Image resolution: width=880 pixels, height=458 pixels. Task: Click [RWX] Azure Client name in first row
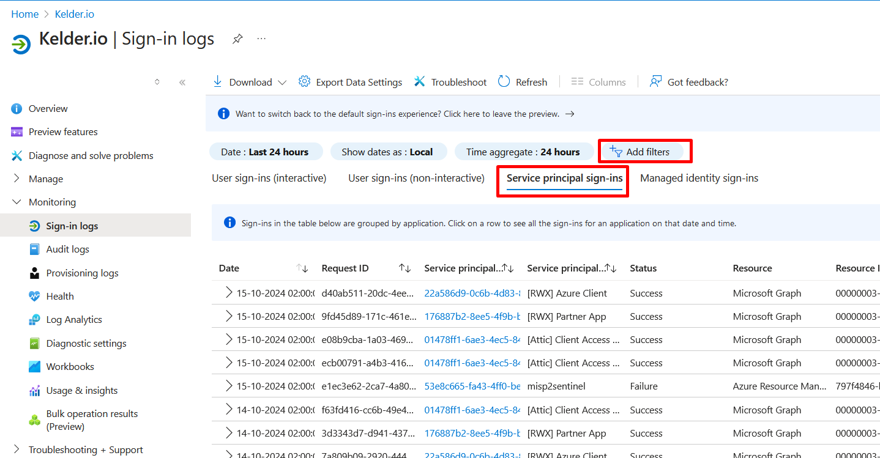[567, 293]
